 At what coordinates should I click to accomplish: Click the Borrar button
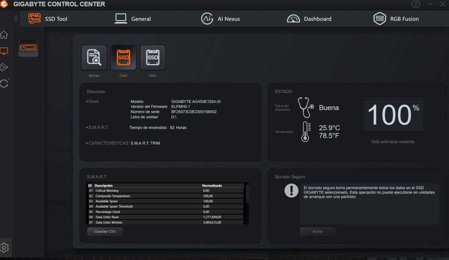(317, 232)
